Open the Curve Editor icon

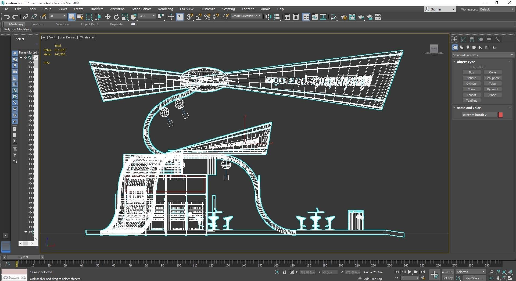pyautogui.click(x=314, y=17)
